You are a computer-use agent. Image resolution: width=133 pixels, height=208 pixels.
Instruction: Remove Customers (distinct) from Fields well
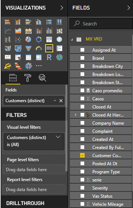(61, 101)
